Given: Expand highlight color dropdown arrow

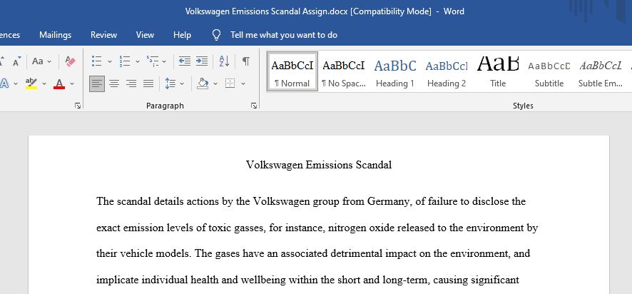Looking at the screenshot, I should point(44,83).
